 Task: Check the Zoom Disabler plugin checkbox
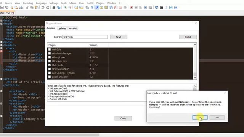tap(50, 77)
